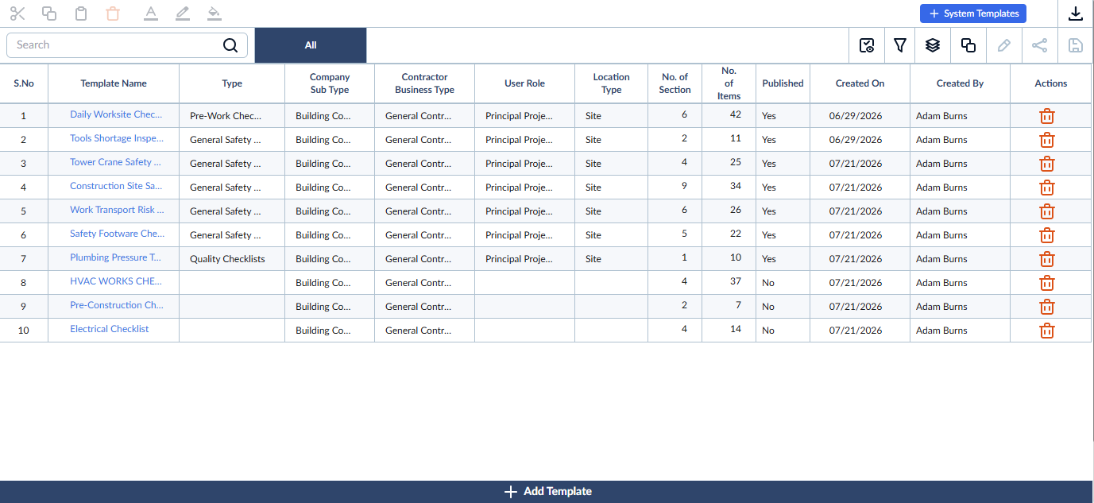Select the All tab
Image resolution: width=1094 pixels, height=503 pixels.
click(311, 45)
